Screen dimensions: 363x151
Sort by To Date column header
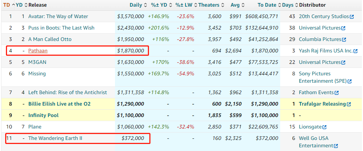(x=269, y=5)
